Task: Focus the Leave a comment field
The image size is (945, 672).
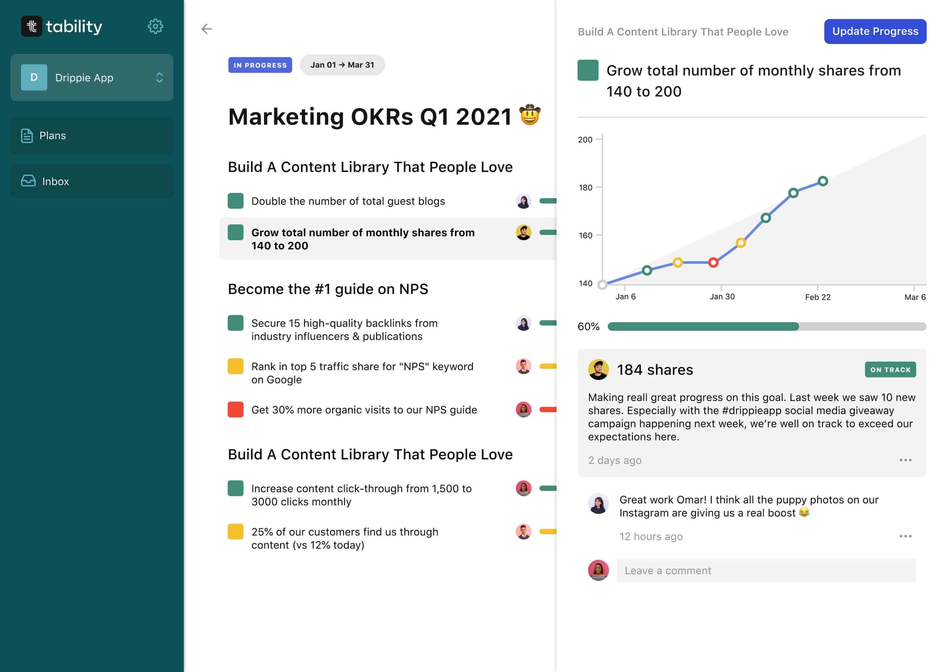Action: coord(766,571)
